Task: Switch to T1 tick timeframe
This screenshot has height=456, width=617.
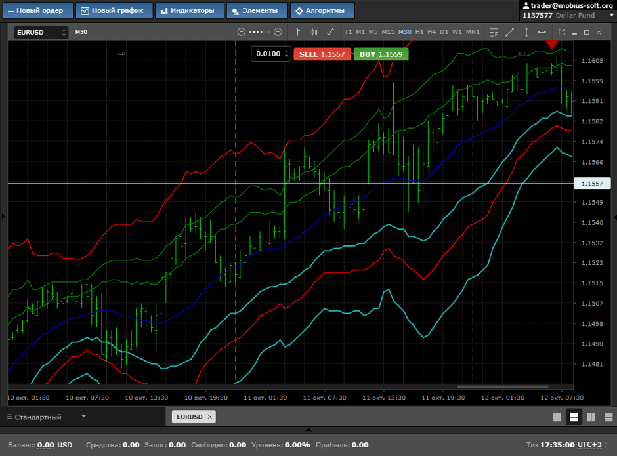Action: coord(349,32)
